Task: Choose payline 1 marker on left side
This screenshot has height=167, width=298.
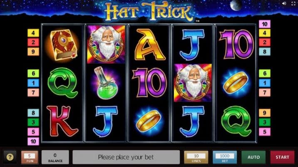Action: tap(33, 83)
